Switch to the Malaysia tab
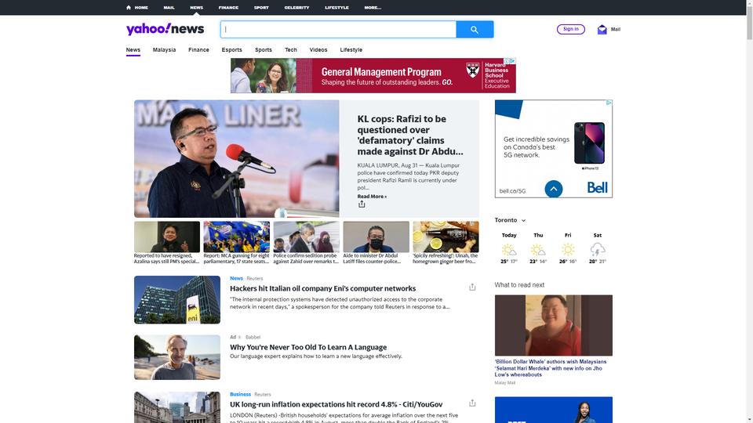The width and height of the screenshot is (753, 423). point(164,50)
